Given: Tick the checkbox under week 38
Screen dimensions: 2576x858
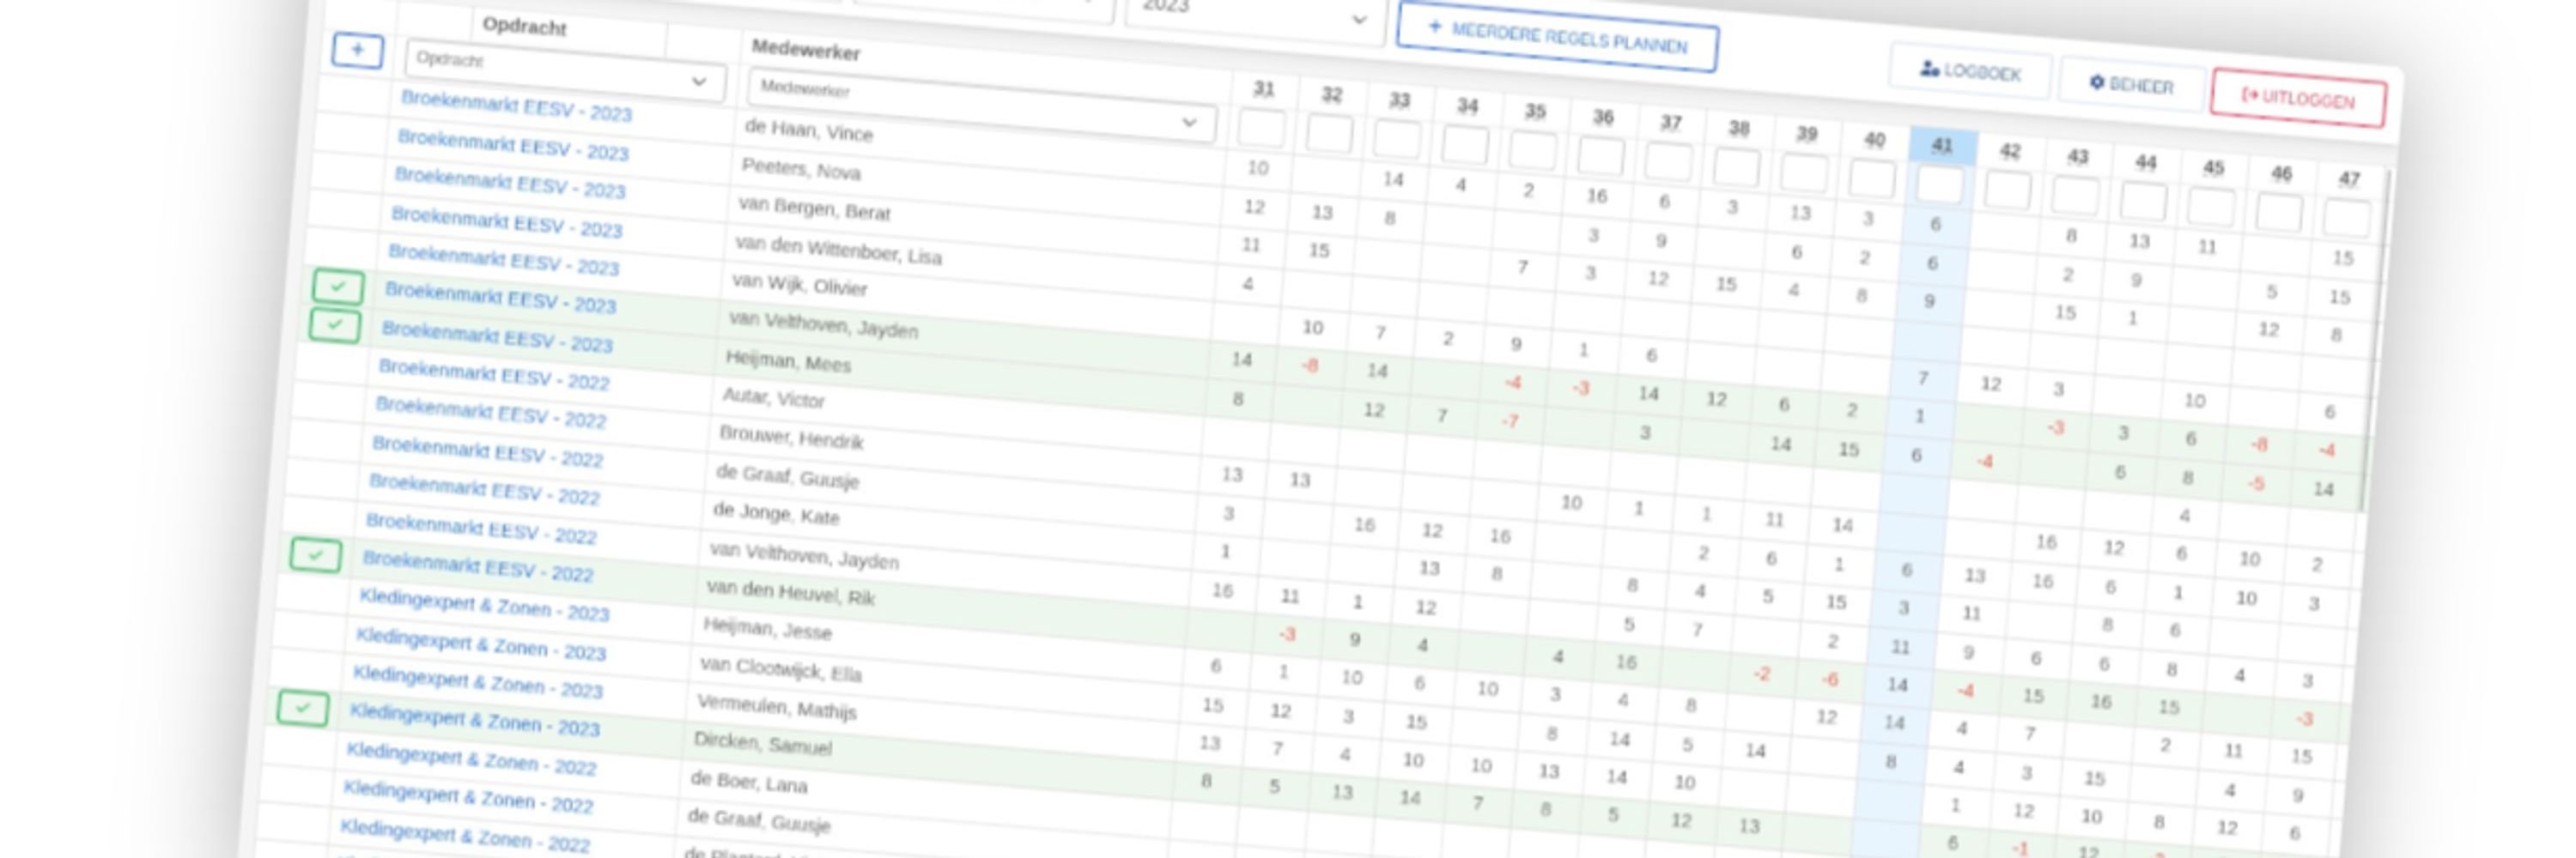Looking at the screenshot, I should (x=1737, y=168).
